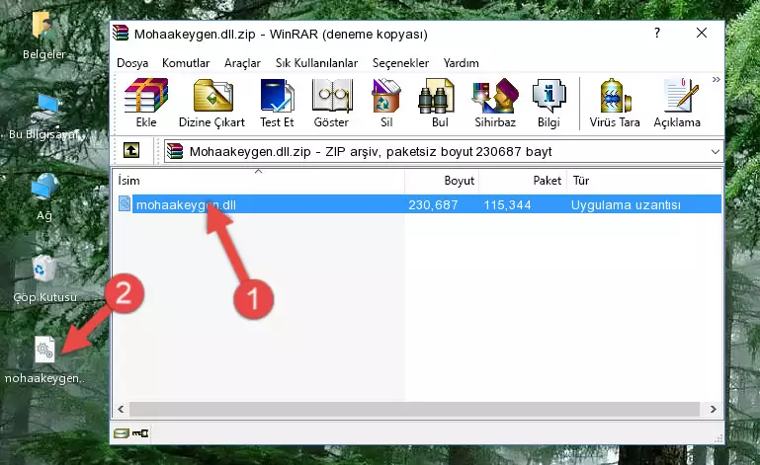Open the Açıklama comment tool
This screenshot has height=465, width=760.
coord(677,103)
